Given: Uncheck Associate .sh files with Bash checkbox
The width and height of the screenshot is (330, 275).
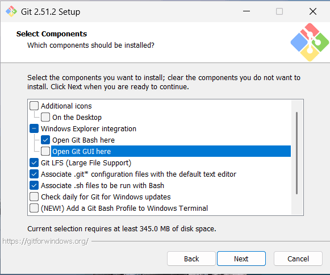Looking at the screenshot, I should click(x=34, y=185).
